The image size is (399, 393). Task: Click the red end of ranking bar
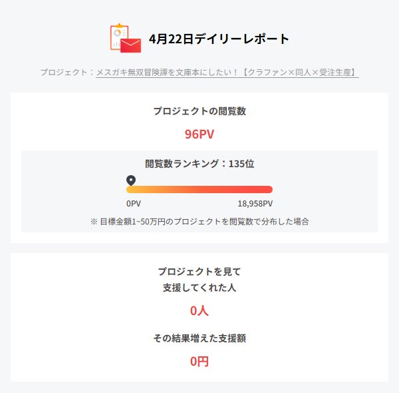click(266, 190)
